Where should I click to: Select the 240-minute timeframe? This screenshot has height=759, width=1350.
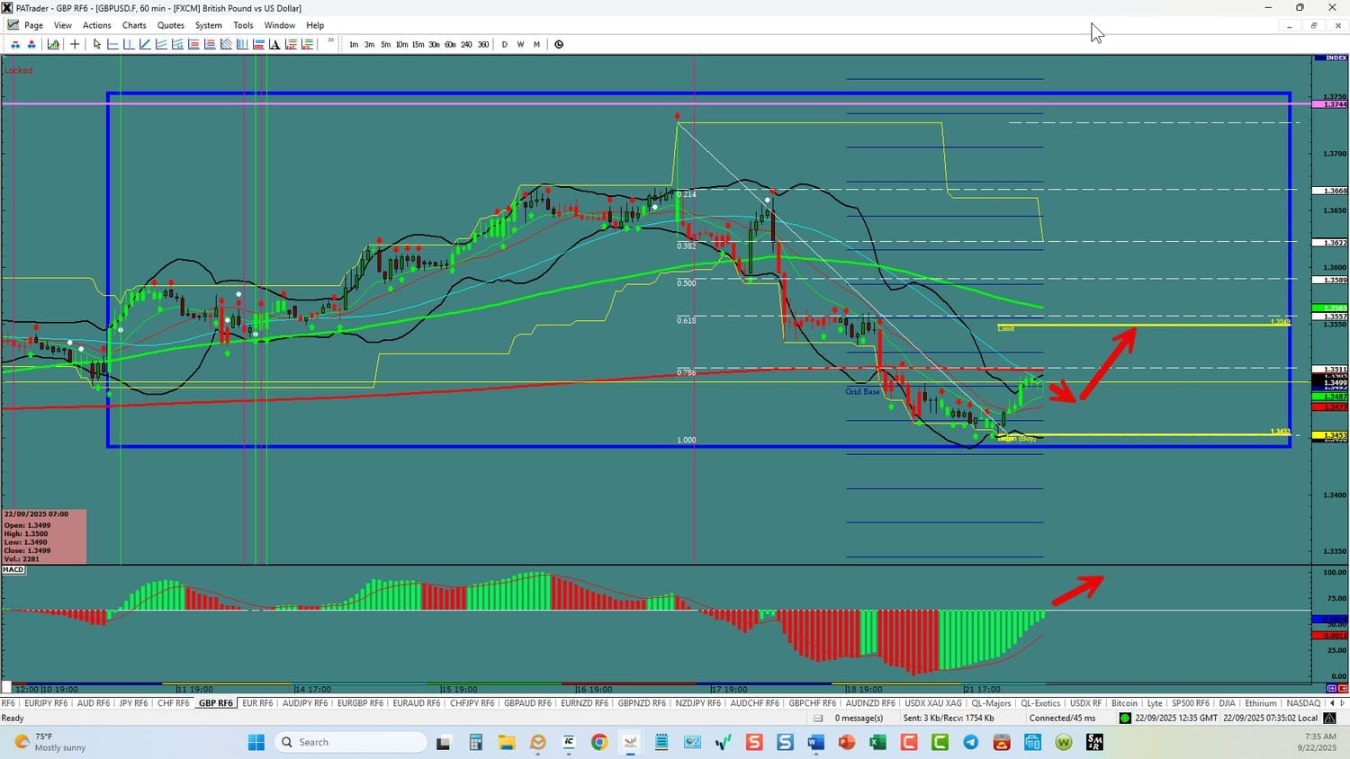(x=466, y=44)
